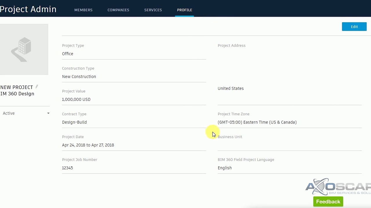Click the 1,000,000 USD project value
371x208 pixels.
76,99
